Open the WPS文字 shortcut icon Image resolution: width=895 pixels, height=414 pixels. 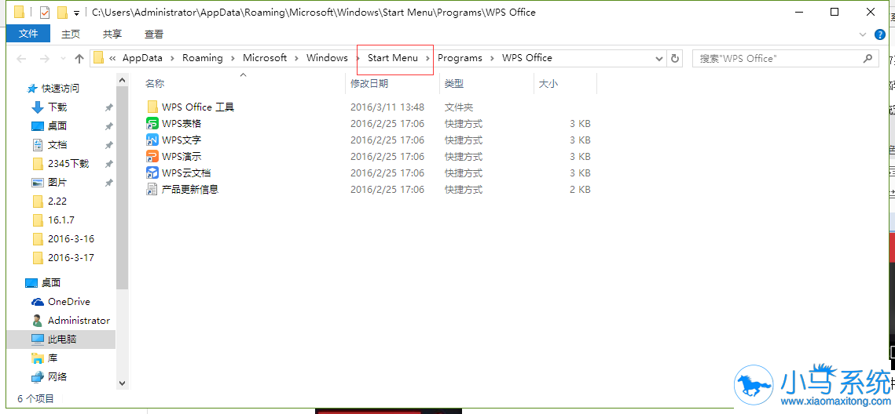152,140
